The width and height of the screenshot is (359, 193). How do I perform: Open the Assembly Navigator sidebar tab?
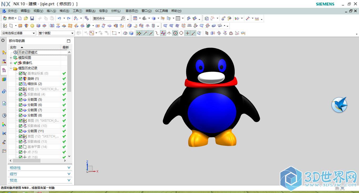(x=4, y=52)
